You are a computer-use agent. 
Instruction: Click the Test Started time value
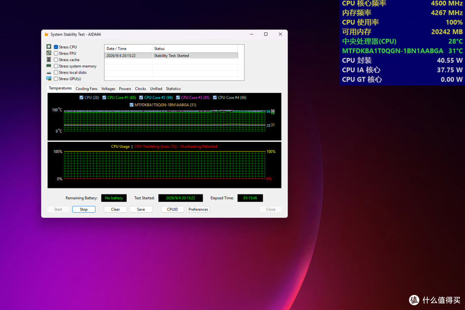click(x=180, y=198)
